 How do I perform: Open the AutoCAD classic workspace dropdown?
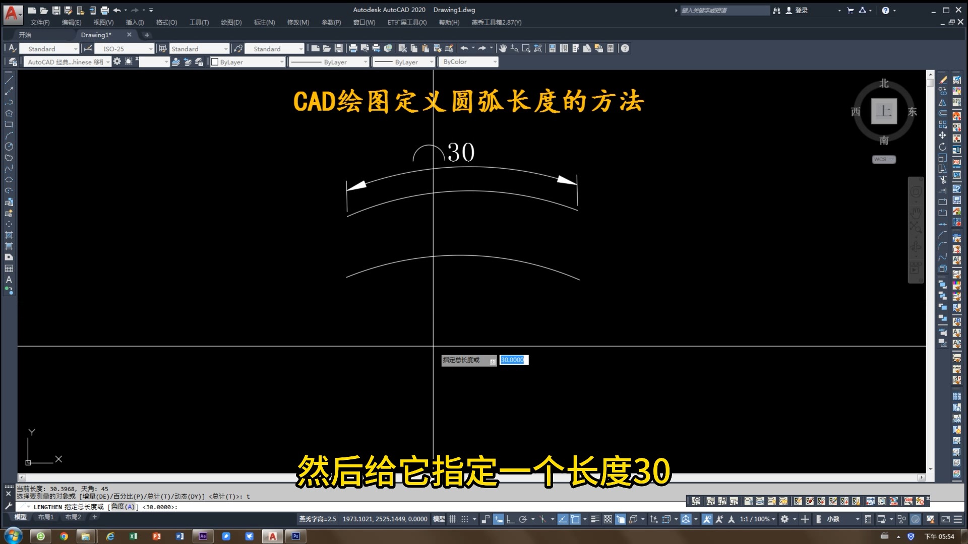(107, 62)
